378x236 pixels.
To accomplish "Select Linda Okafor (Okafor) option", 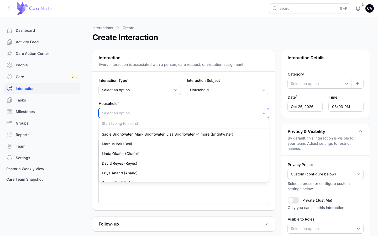I will [184, 154].
